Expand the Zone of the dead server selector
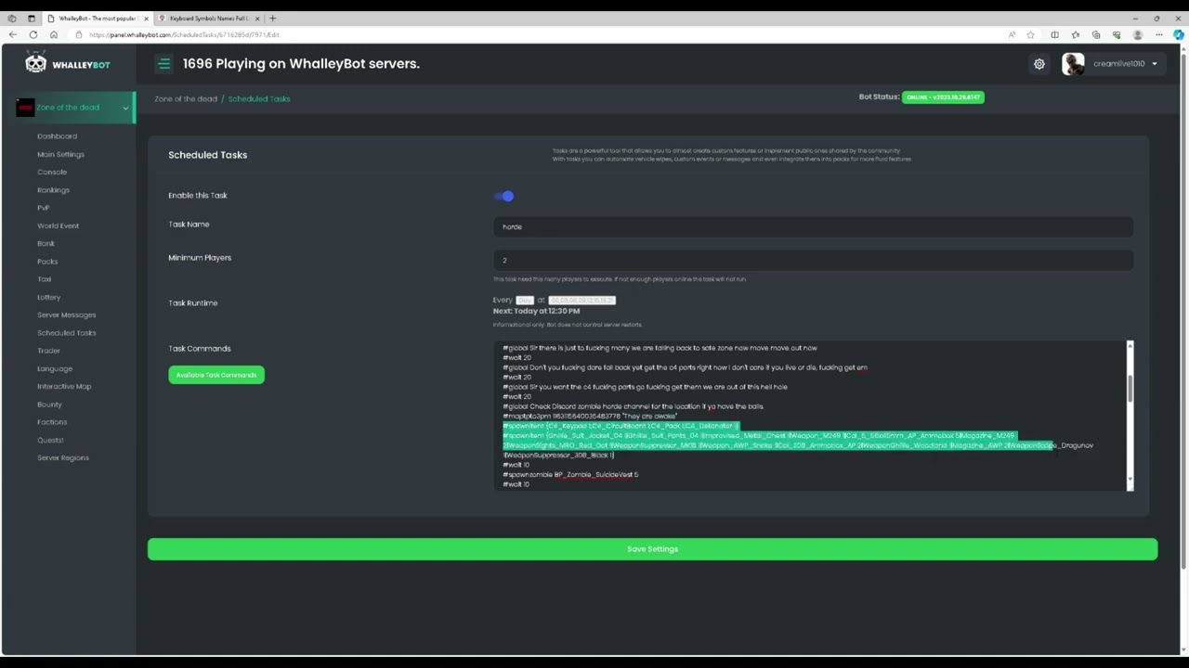Image resolution: width=1189 pixels, height=668 pixels. pos(75,108)
